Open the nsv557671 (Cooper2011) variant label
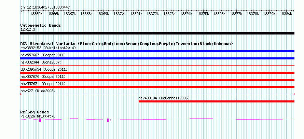 [x=43, y=84]
